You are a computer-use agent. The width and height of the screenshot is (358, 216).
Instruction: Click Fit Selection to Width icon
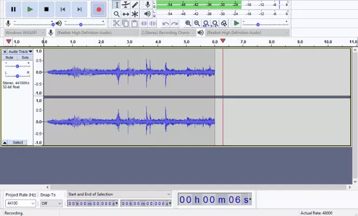coord(206,23)
